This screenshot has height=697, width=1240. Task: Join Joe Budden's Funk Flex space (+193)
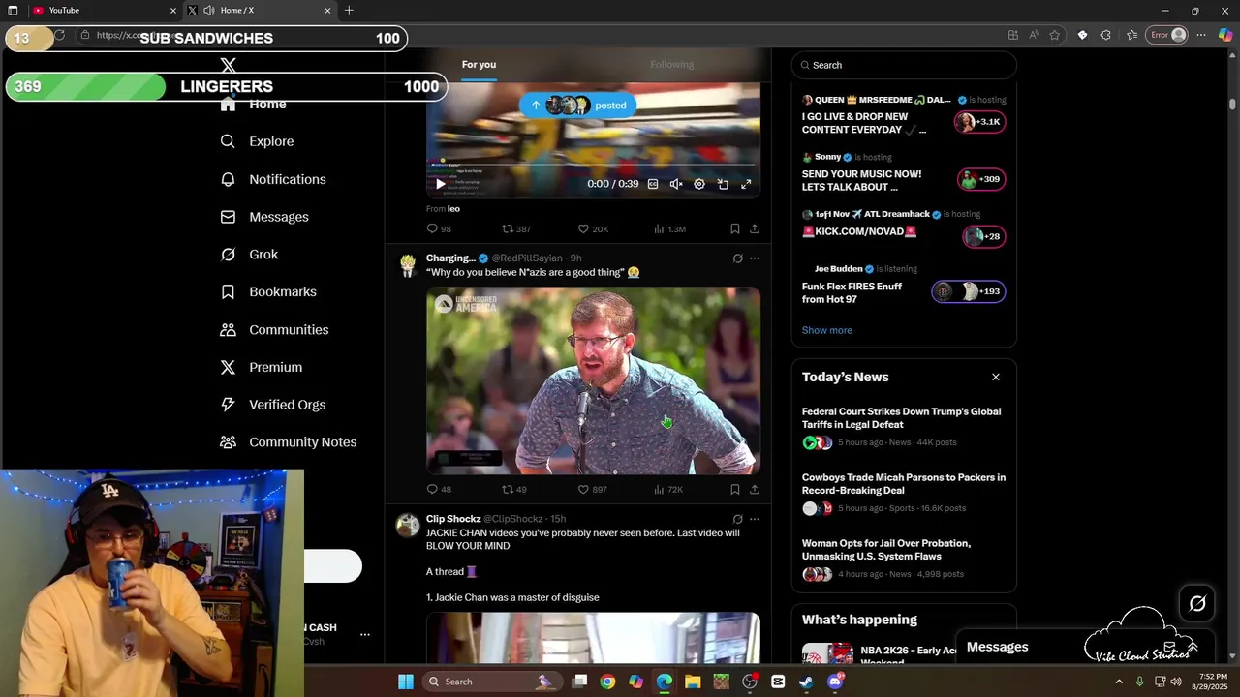point(968,291)
